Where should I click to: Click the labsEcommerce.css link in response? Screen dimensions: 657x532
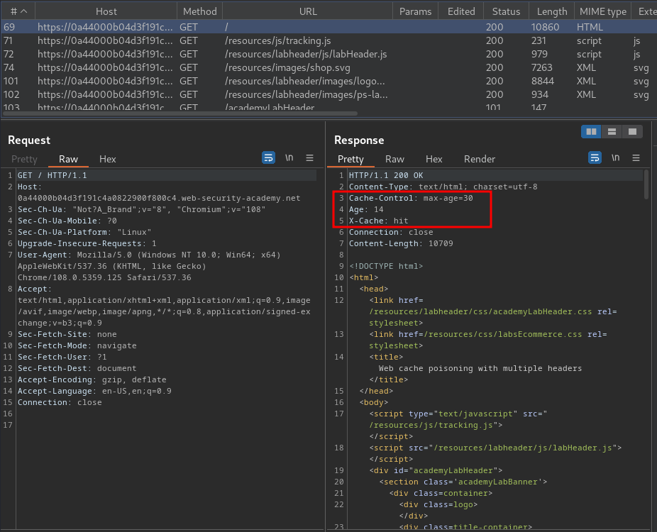[x=503, y=334]
